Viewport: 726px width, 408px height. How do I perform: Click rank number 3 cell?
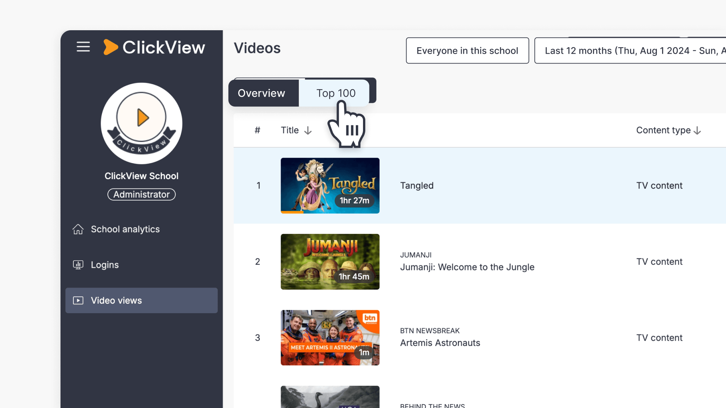(x=258, y=338)
